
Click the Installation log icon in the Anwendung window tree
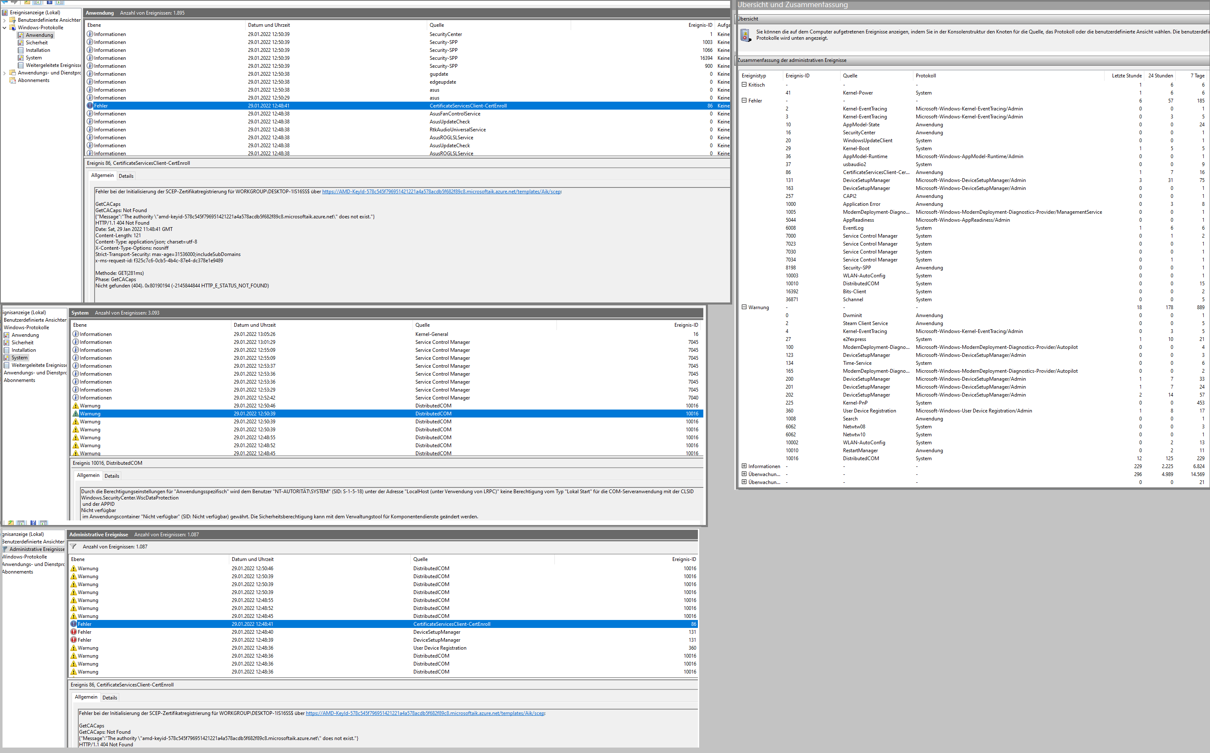(21, 50)
